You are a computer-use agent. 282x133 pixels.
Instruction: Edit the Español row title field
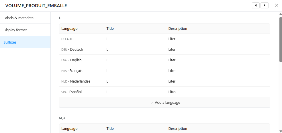pyautogui.click(x=135, y=92)
